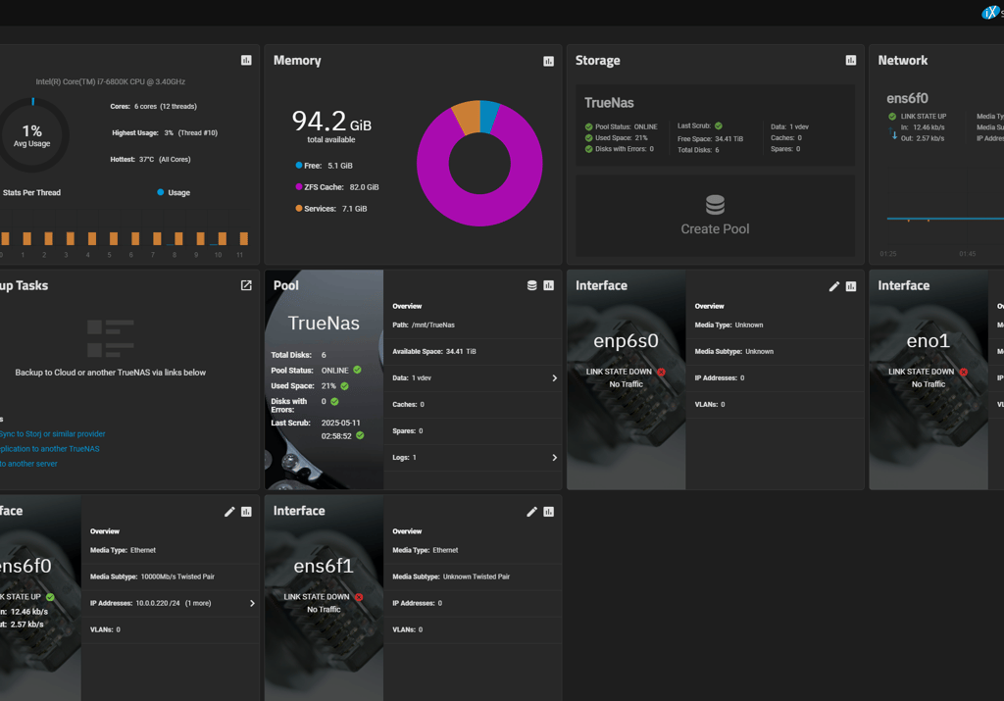This screenshot has height=701, width=1004.
Task: Click the enp6s0 interface name
Action: 626,340
